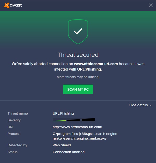Click the Process label
The width and height of the screenshot is (156, 163).
14,134
